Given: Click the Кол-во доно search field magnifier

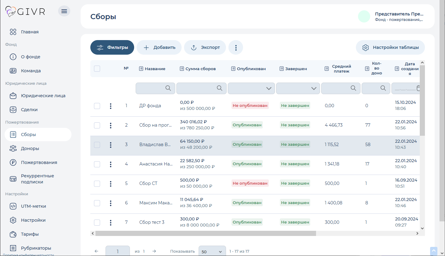Looking at the screenshot, I should pyautogui.click(x=383, y=88).
